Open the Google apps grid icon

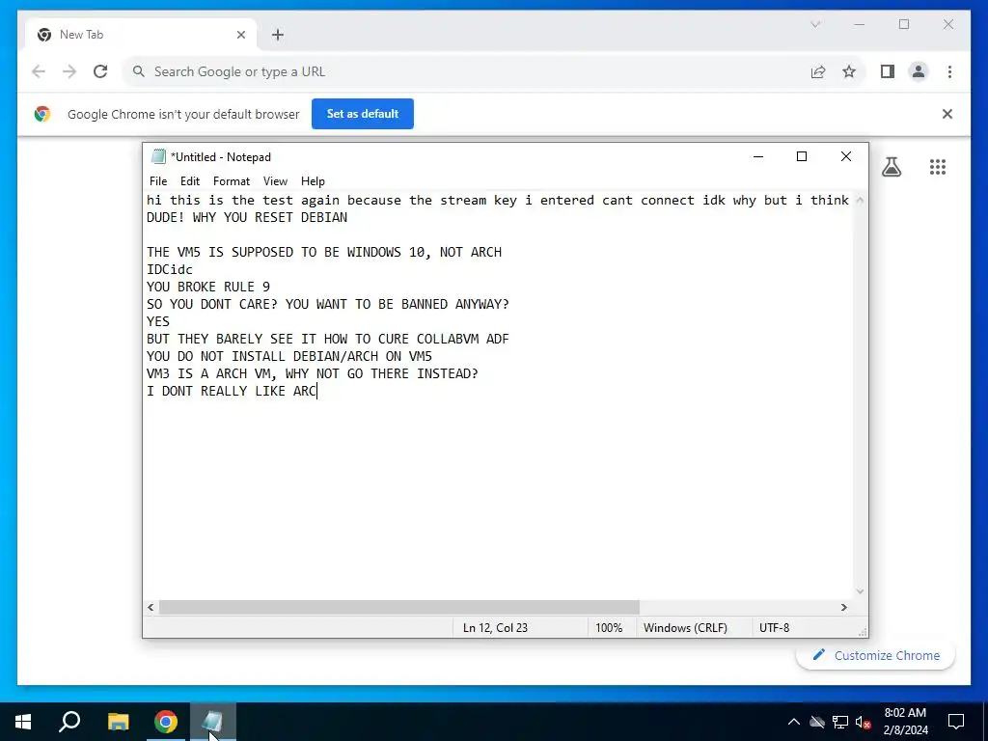[938, 167]
